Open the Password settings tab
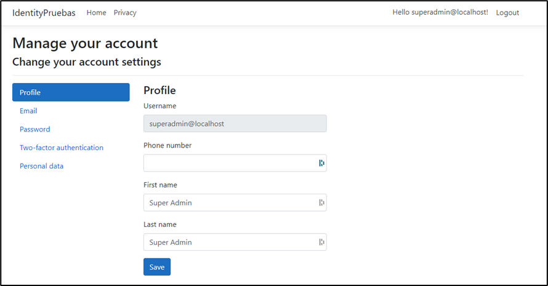548x286 pixels. click(x=35, y=130)
